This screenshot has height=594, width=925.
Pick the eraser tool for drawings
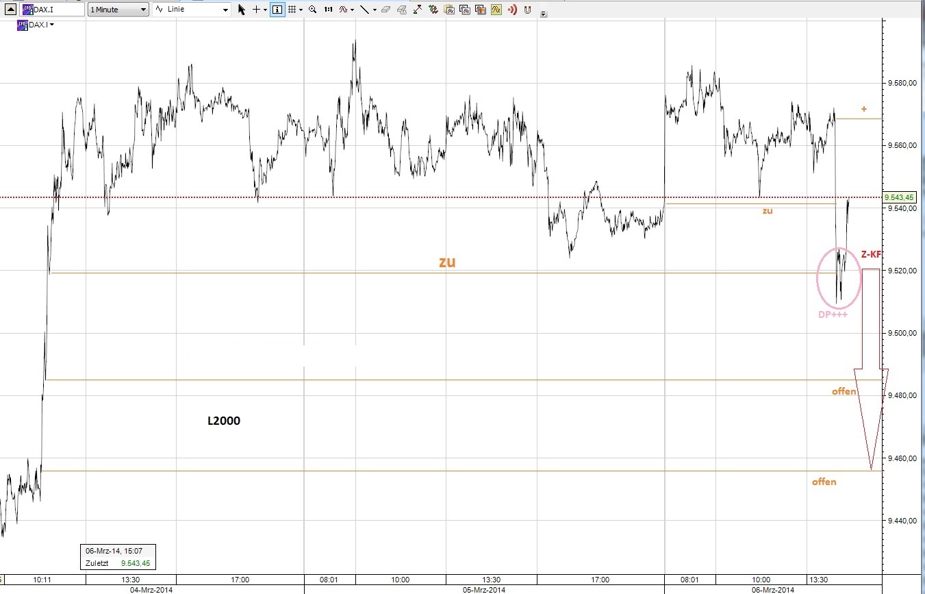(x=386, y=10)
